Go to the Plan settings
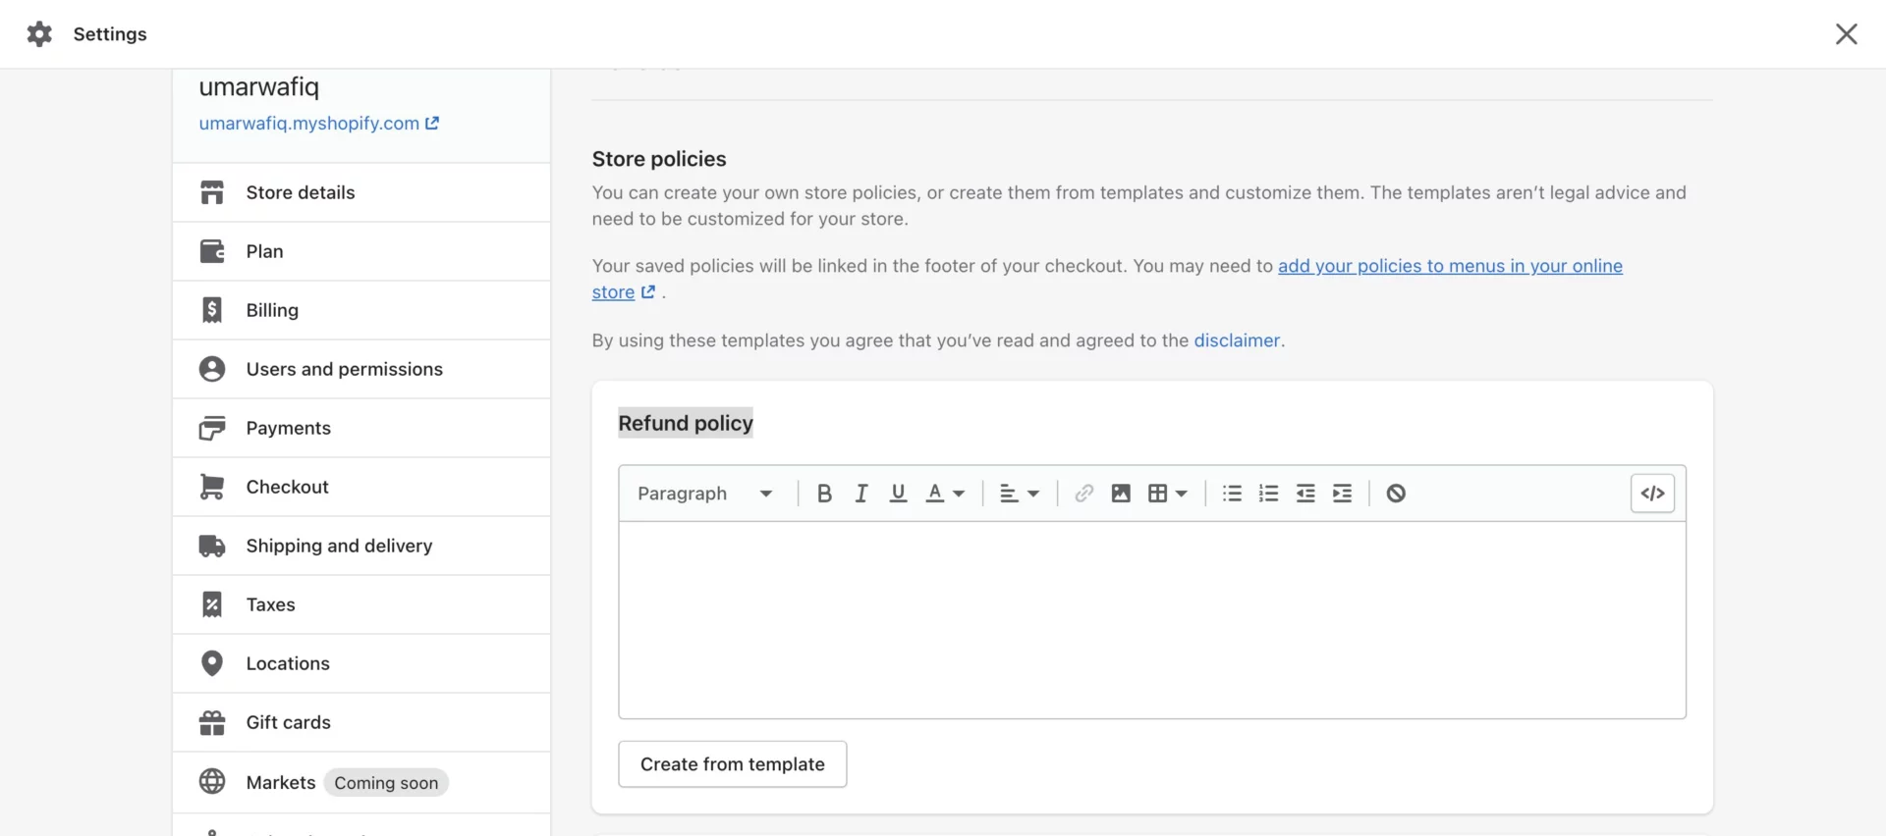1886x836 pixels. click(361, 251)
